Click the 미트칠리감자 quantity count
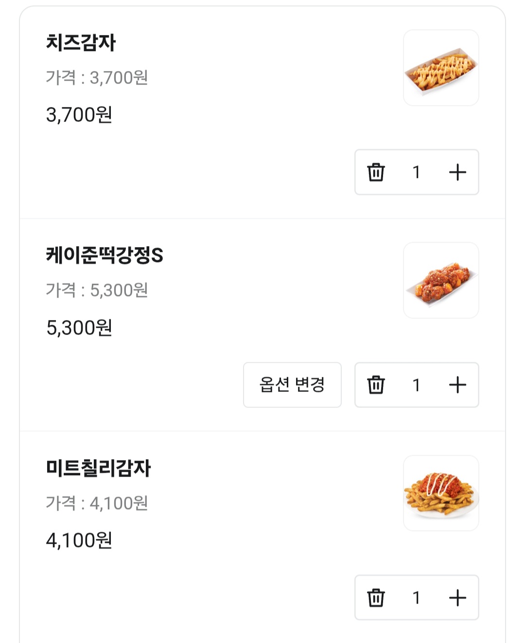 416,598
